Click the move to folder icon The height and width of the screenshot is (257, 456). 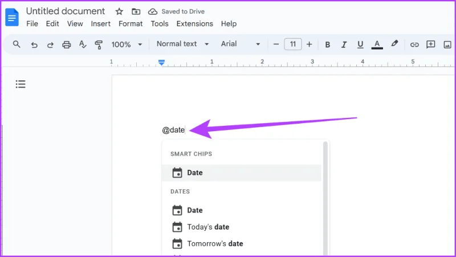pyautogui.click(x=136, y=11)
